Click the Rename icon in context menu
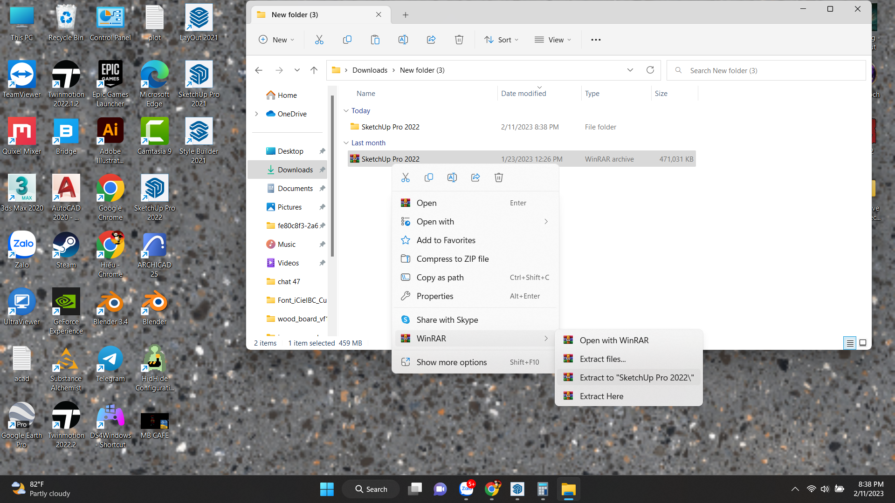The width and height of the screenshot is (895, 503). pyautogui.click(x=452, y=177)
